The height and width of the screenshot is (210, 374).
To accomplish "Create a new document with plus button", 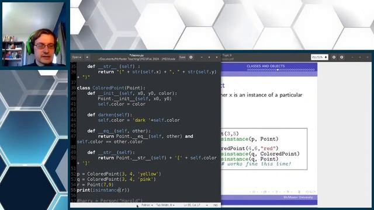I will (x=87, y=57).
